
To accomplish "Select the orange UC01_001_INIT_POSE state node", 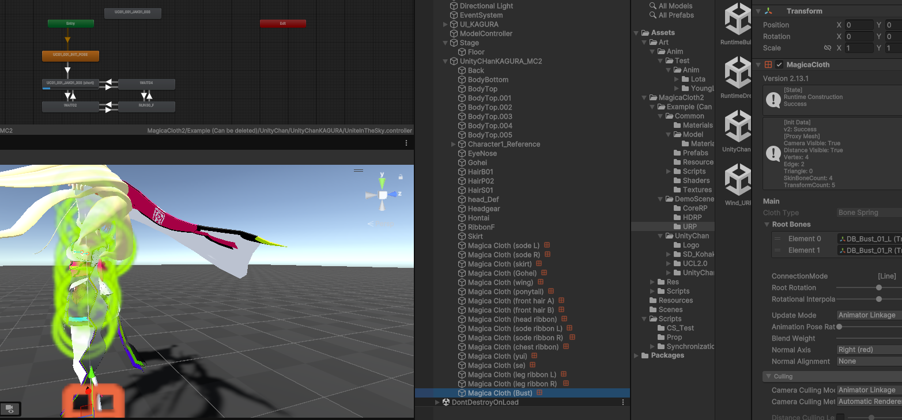I will point(70,56).
